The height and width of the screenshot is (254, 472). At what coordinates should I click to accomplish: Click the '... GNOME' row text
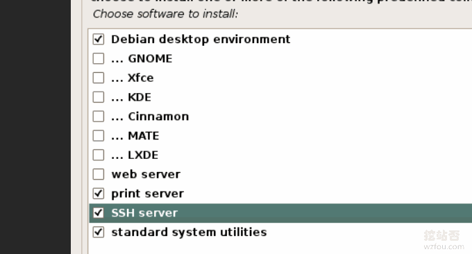(x=142, y=59)
